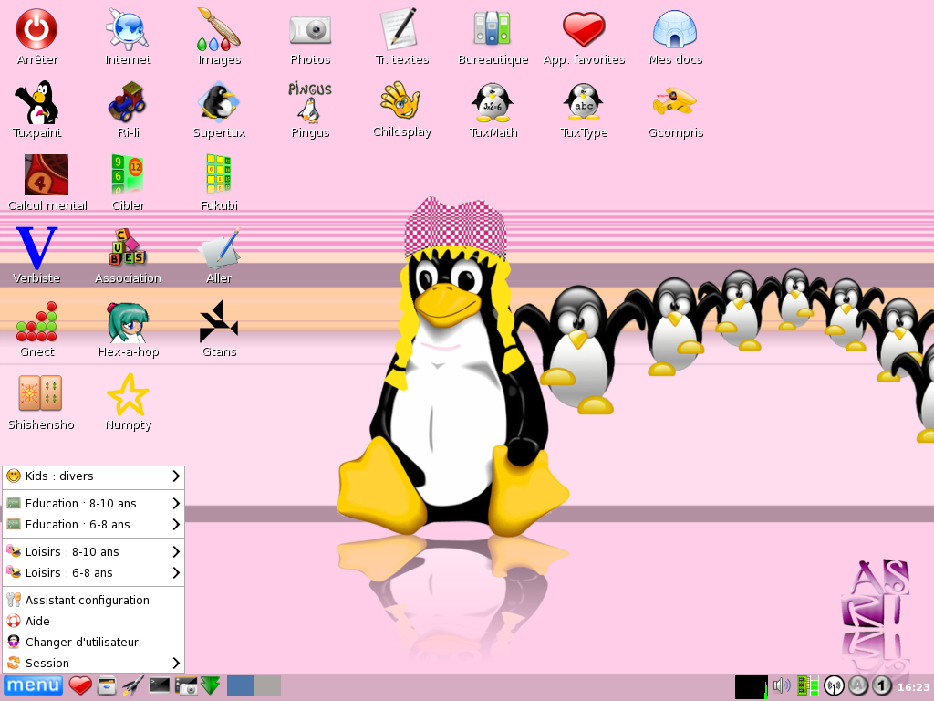Launch the Shishensho tiles icon
The width and height of the screenshot is (934, 701).
(40, 394)
